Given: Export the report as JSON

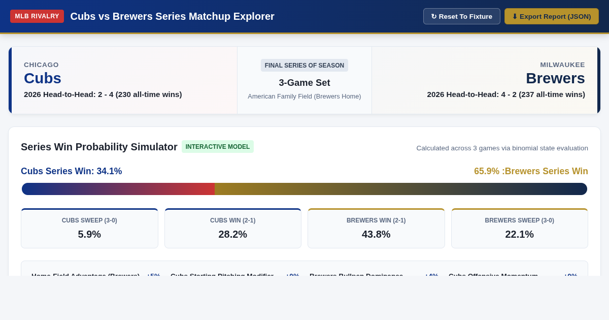Looking at the screenshot, I should pyautogui.click(x=552, y=16).
